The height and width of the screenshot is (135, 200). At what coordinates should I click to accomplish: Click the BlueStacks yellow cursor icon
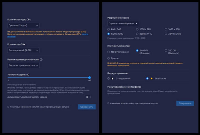pyautogui.click(x=152, y=78)
